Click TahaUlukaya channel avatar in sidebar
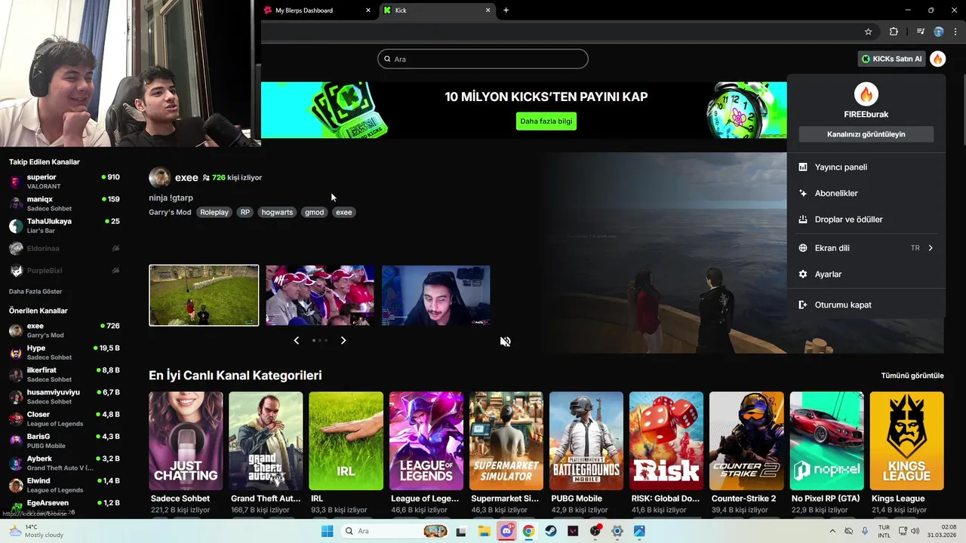 16,225
